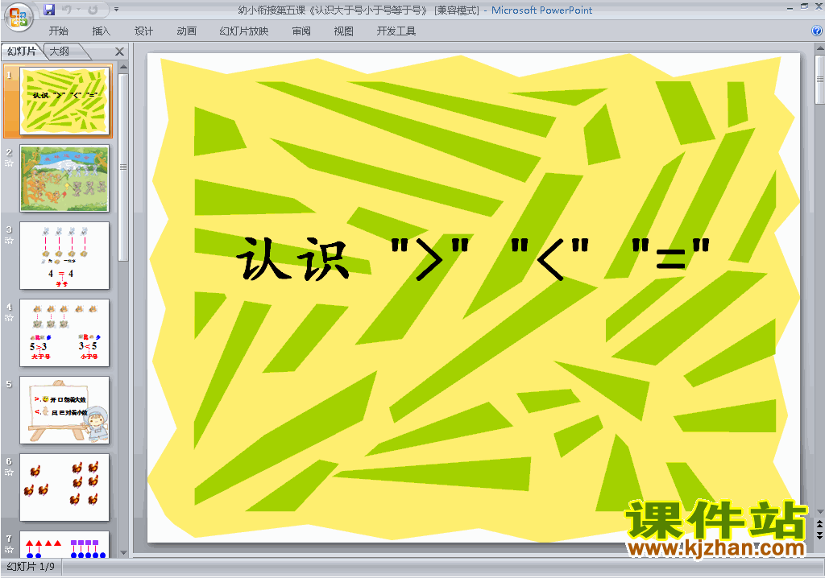Play animations via slide 3 star icon
The image size is (825, 578).
[9, 241]
